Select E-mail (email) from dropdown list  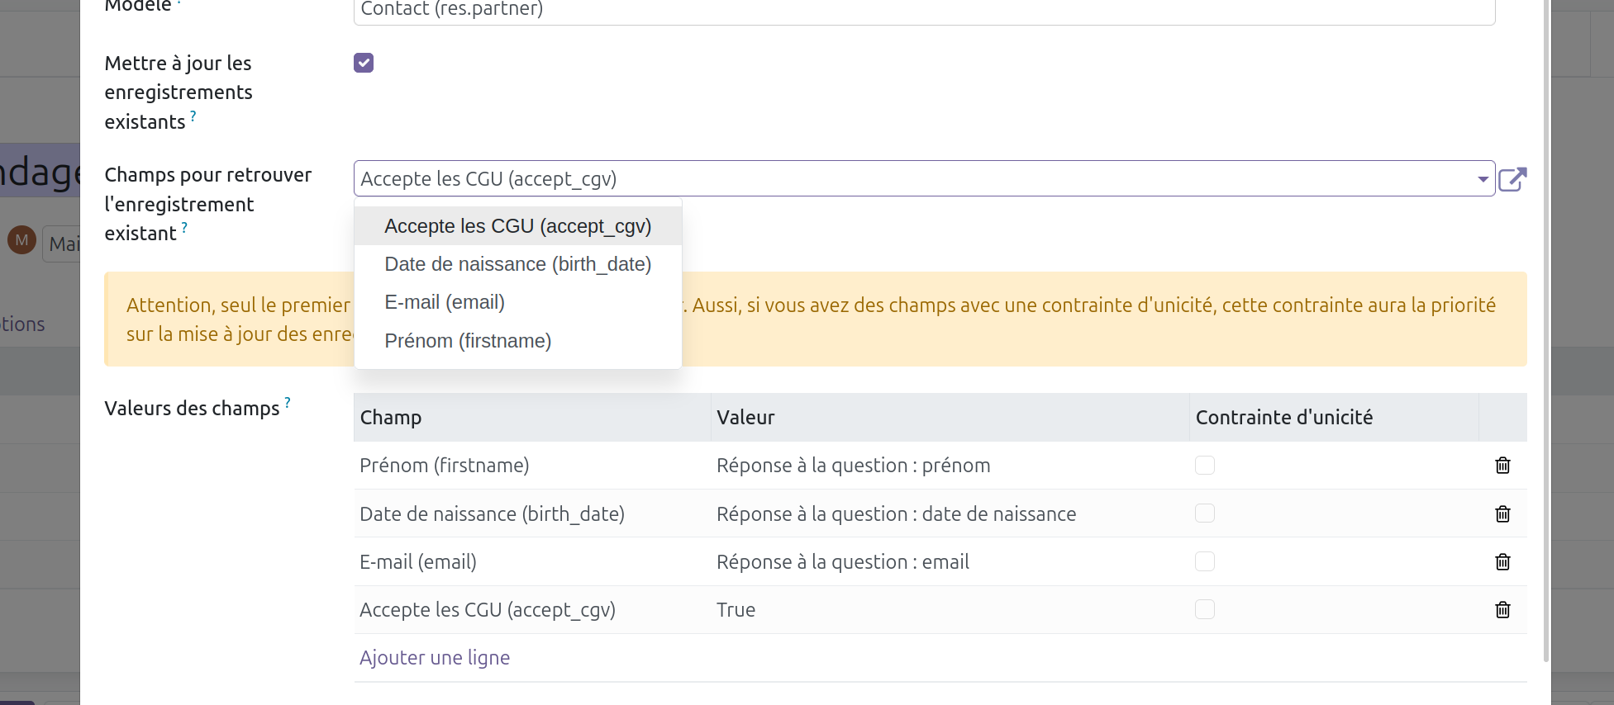(445, 302)
